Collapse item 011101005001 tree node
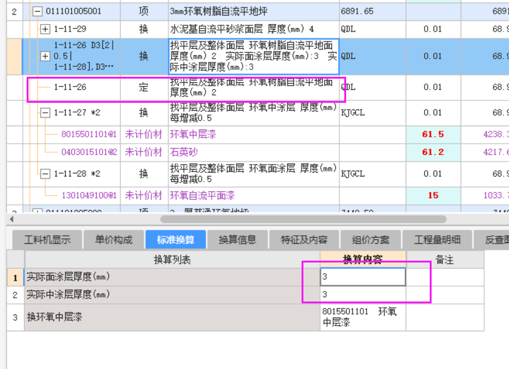The width and height of the screenshot is (509, 369). (x=37, y=12)
